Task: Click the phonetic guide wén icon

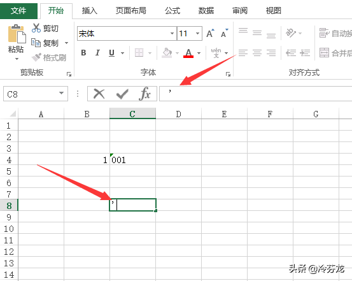Action: point(216,53)
